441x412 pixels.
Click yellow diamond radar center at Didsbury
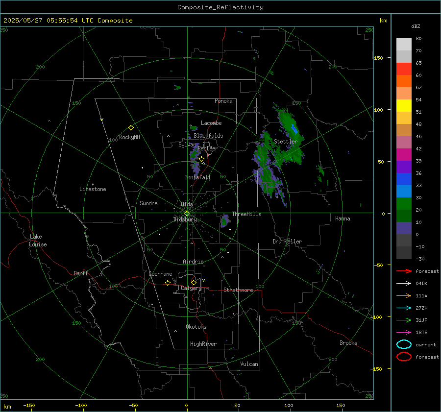[x=187, y=214]
